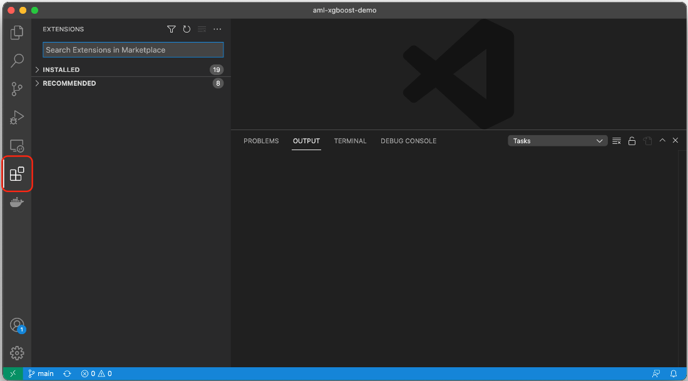The height and width of the screenshot is (381, 688).
Task: Click the recommended count badge 8
Action: 218,83
